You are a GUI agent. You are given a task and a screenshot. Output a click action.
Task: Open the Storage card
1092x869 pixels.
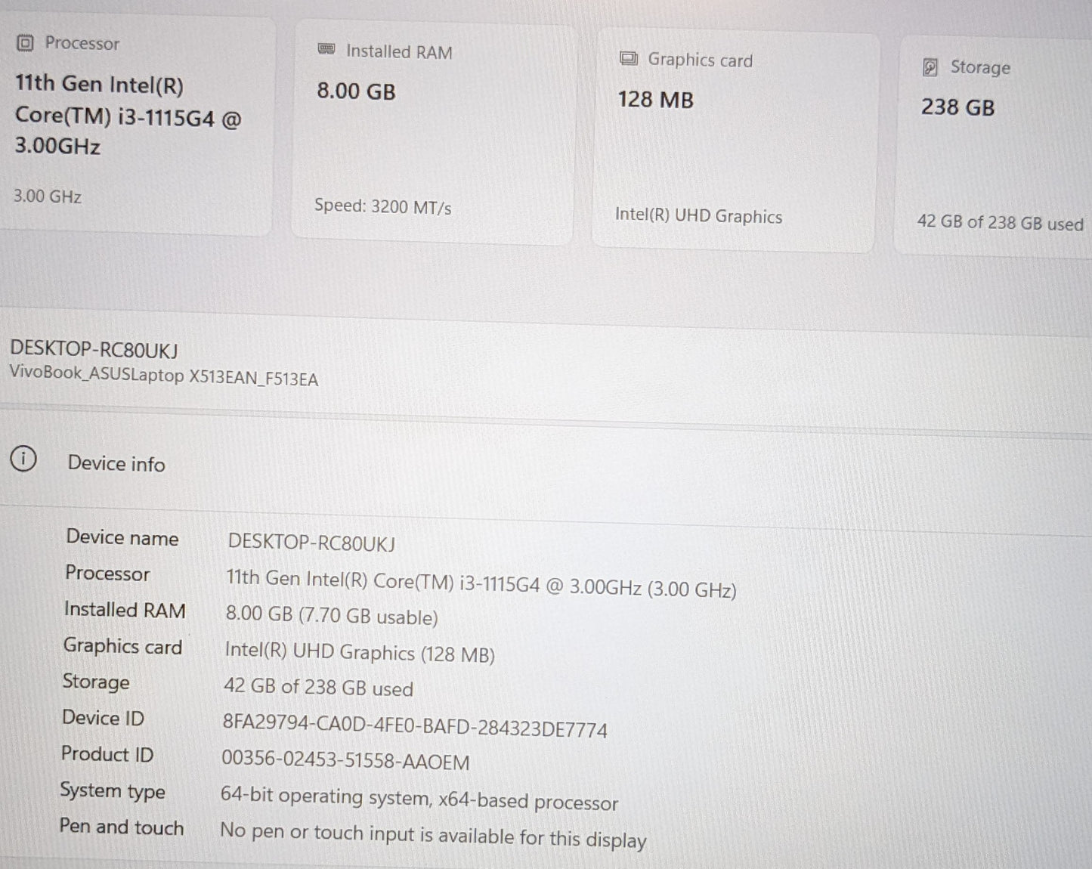pyautogui.click(x=994, y=147)
